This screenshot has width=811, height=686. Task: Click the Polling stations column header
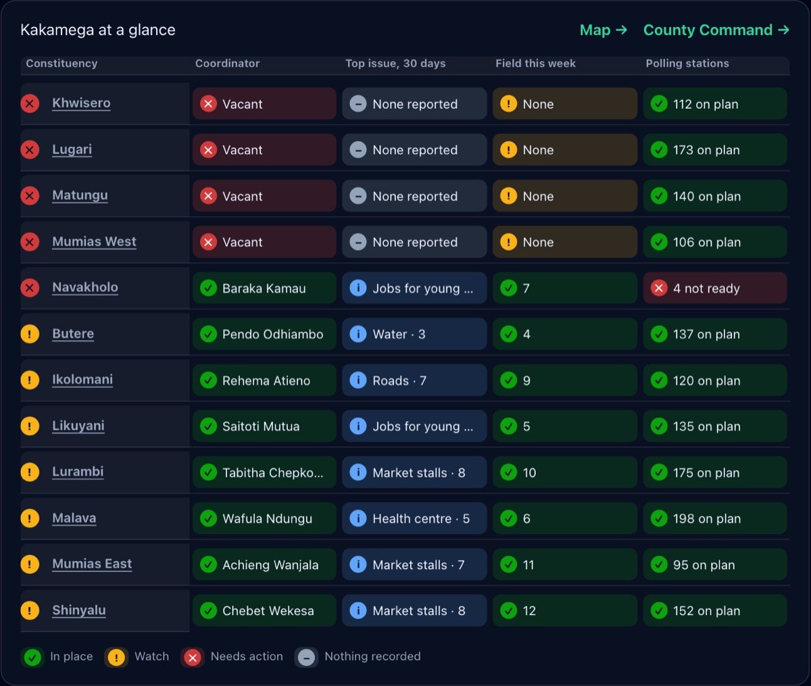687,64
